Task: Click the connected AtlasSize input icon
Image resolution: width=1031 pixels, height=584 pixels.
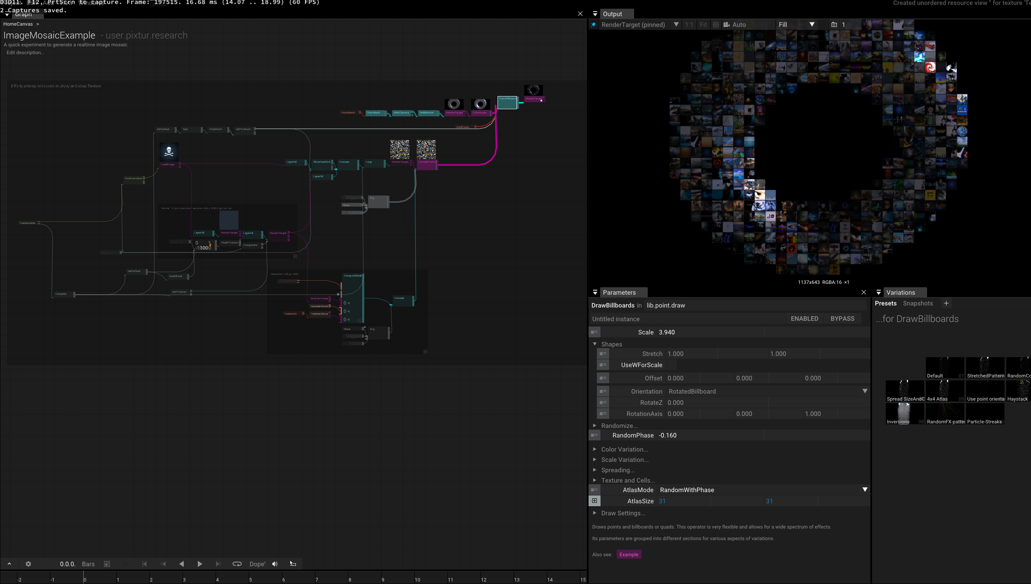Action: point(594,501)
